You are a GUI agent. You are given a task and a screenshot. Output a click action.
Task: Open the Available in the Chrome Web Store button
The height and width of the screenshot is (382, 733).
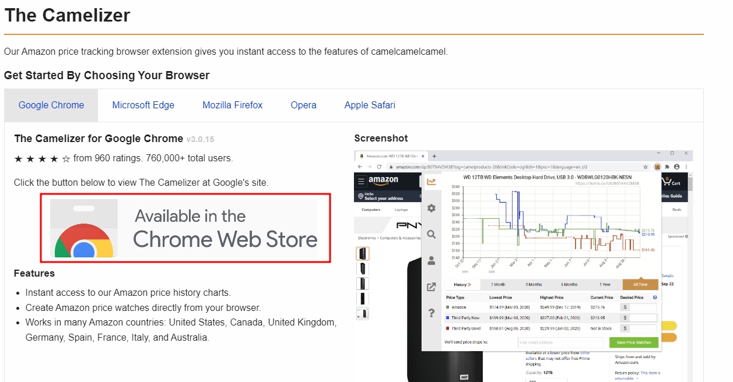[185, 228]
